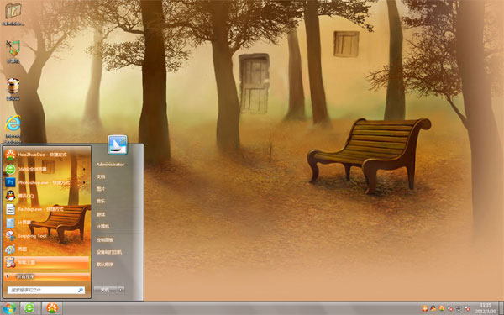Screen dimensions: 504x315
Task: Click the orange-green round icon in the system tray
Action: click(441, 308)
